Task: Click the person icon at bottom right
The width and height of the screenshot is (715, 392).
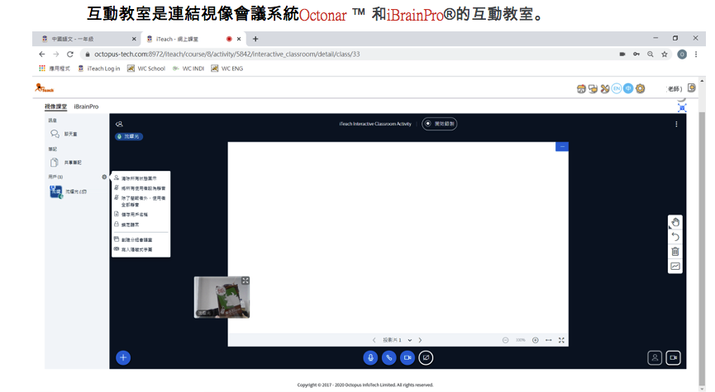Action: 655,358
